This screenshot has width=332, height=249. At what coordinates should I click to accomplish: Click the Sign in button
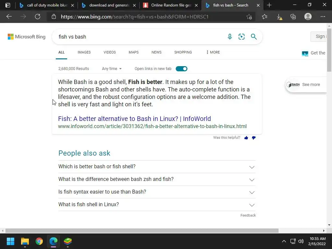point(319,36)
